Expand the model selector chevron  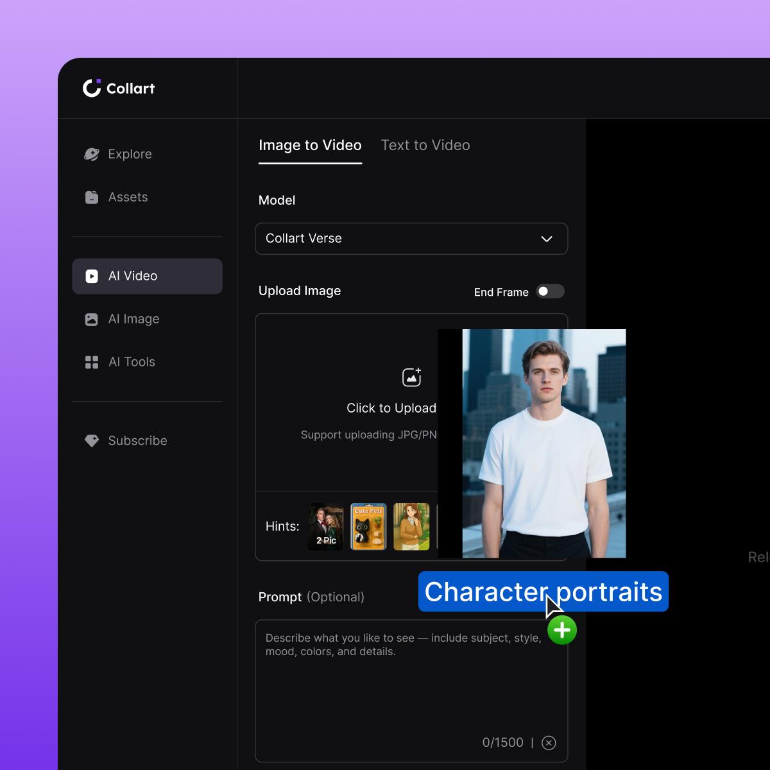(547, 239)
